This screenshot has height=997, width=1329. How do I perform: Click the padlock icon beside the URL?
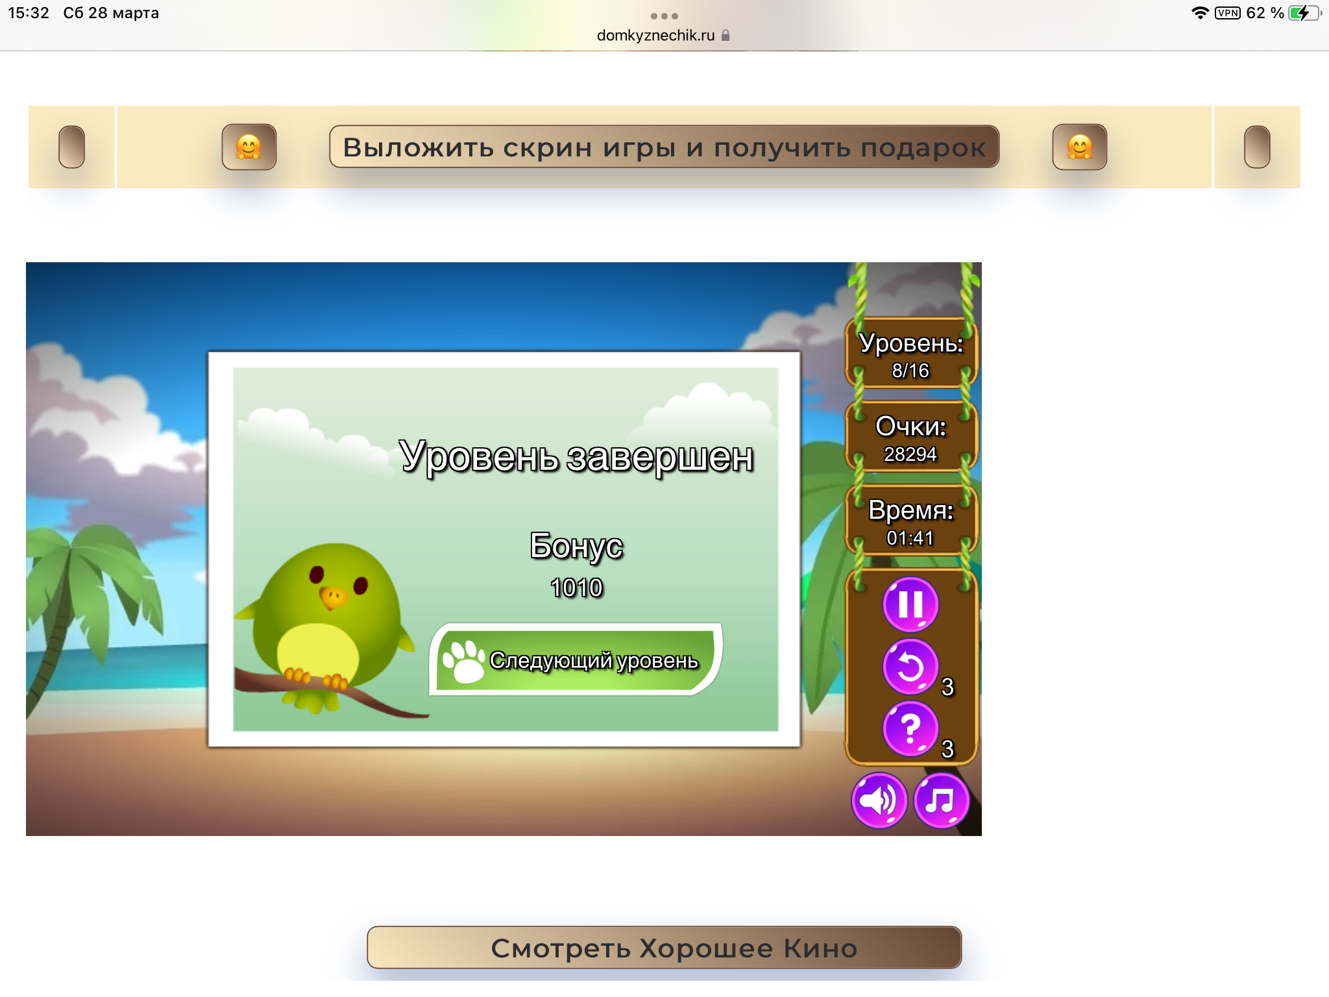725,36
